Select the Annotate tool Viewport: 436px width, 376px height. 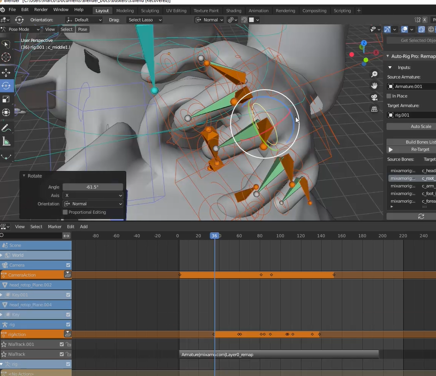click(6, 127)
